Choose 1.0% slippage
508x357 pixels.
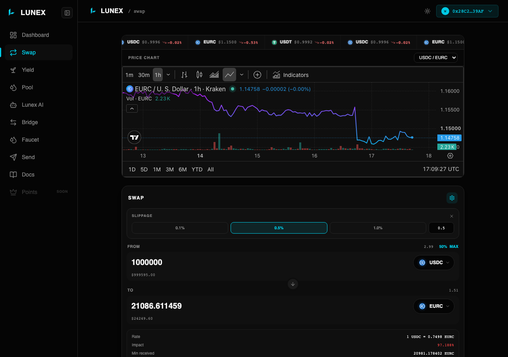point(378,228)
